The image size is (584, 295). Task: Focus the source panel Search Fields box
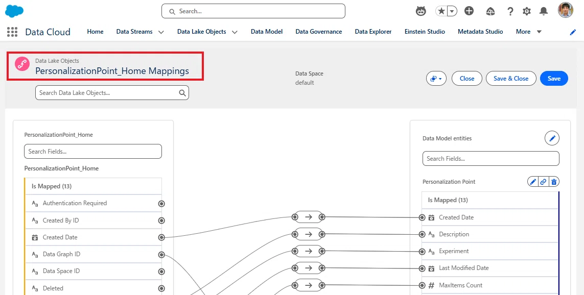tap(93, 152)
